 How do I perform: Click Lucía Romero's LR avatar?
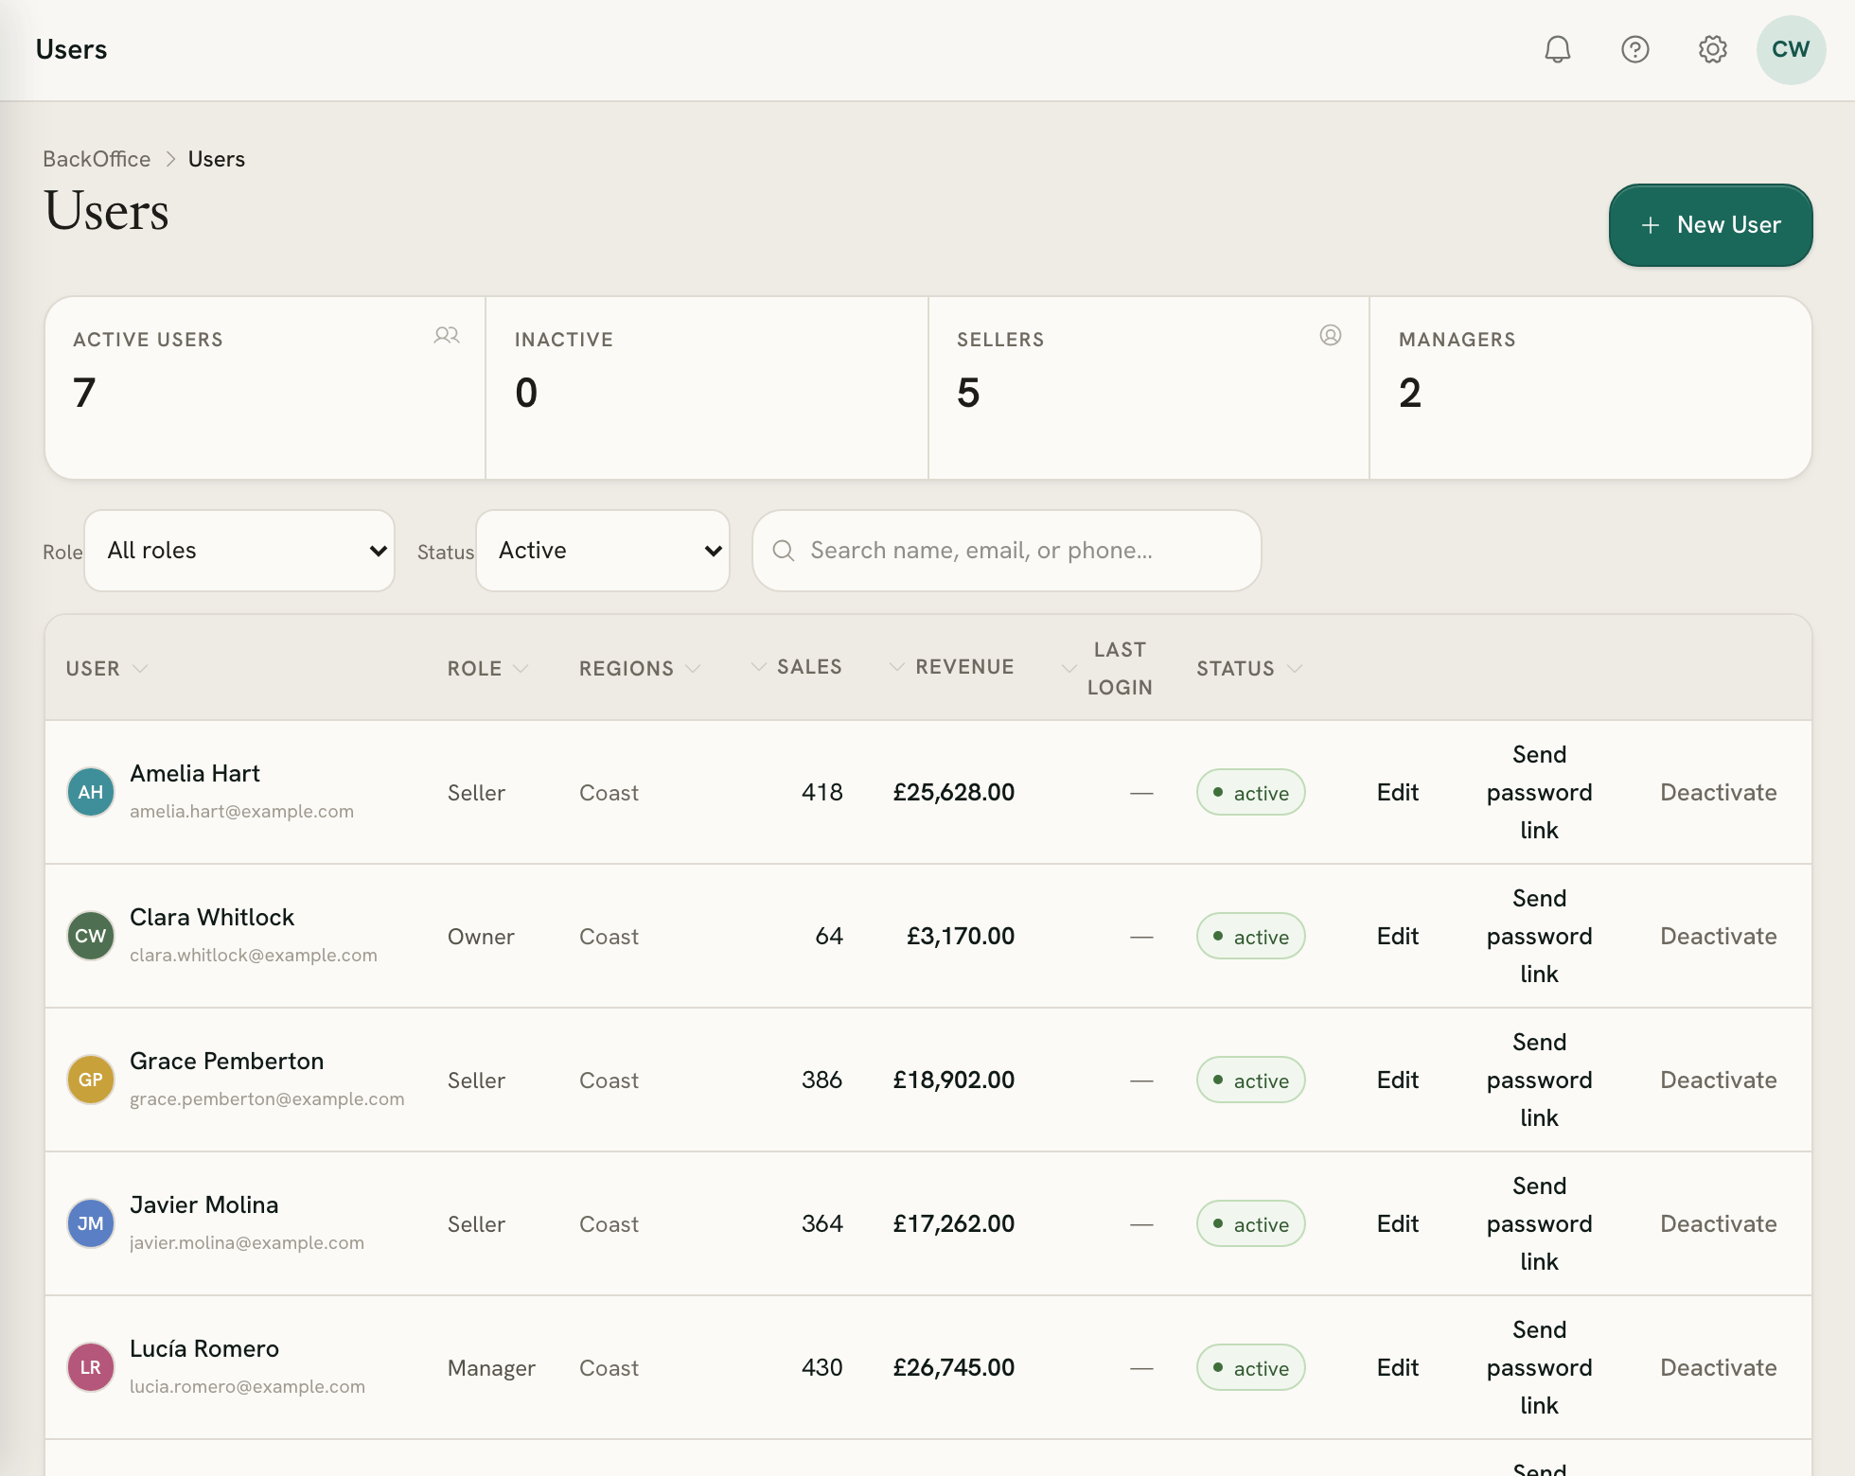click(91, 1367)
